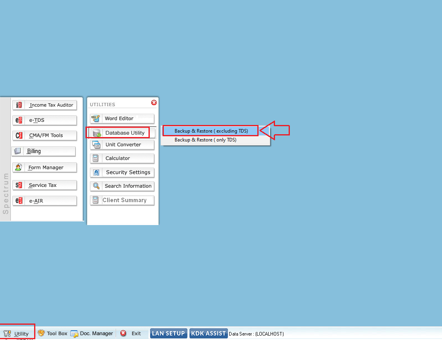The height and width of the screenshot is (340, 442).
Task: Click Exit in the bottom bar
Action: [x=136, y=334]
